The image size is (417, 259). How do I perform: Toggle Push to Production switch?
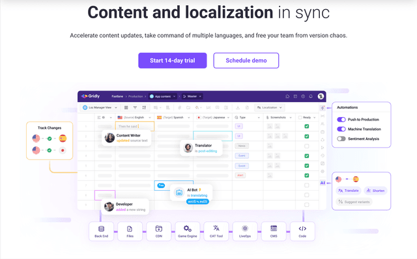point(341,120)
